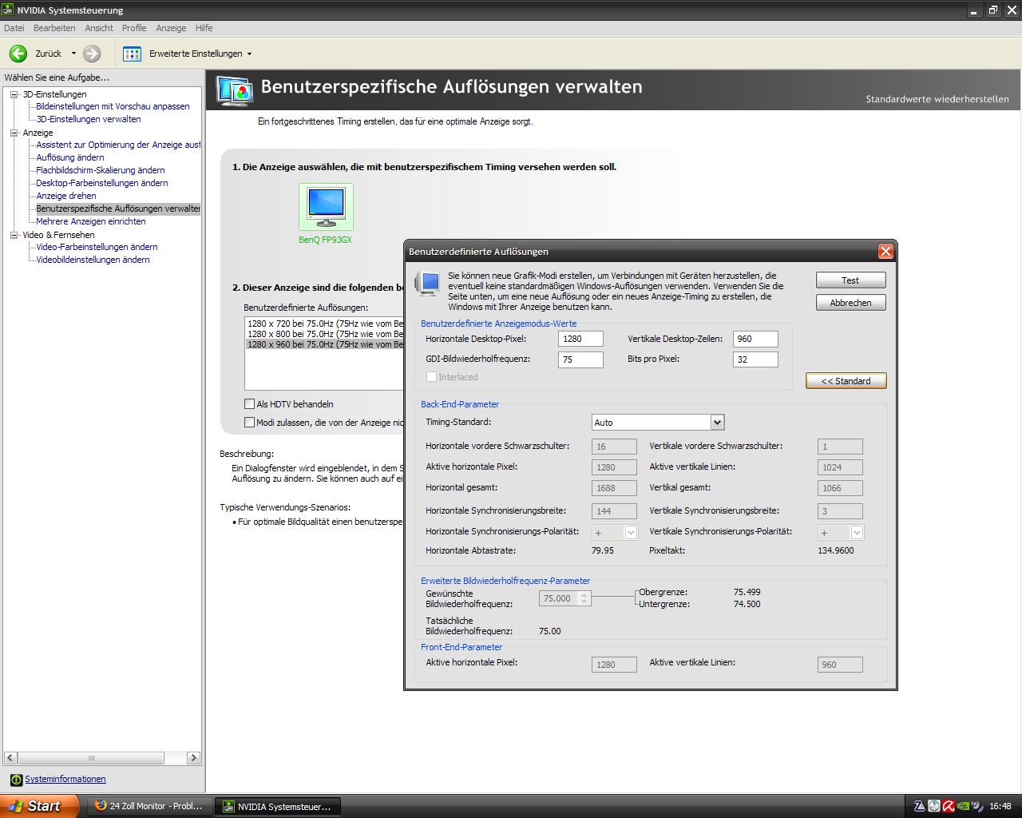
Task: Click the Bits pro Pixel field
Action: pyautogui.click(x=755, y=359)
